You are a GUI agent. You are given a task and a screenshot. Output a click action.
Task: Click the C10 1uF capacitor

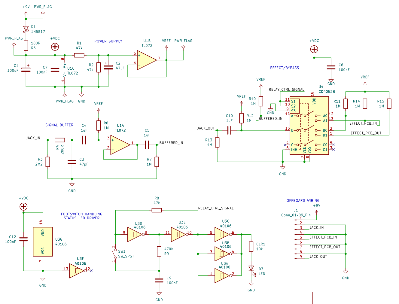(230, 130)
